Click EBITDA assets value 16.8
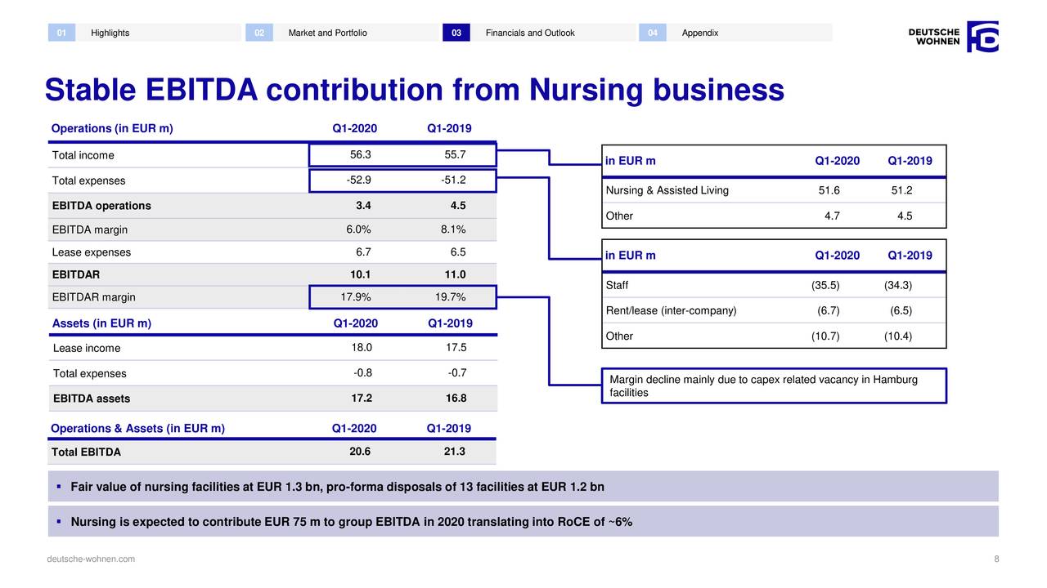Viewport: 1047px width, 588px height. 455,399
